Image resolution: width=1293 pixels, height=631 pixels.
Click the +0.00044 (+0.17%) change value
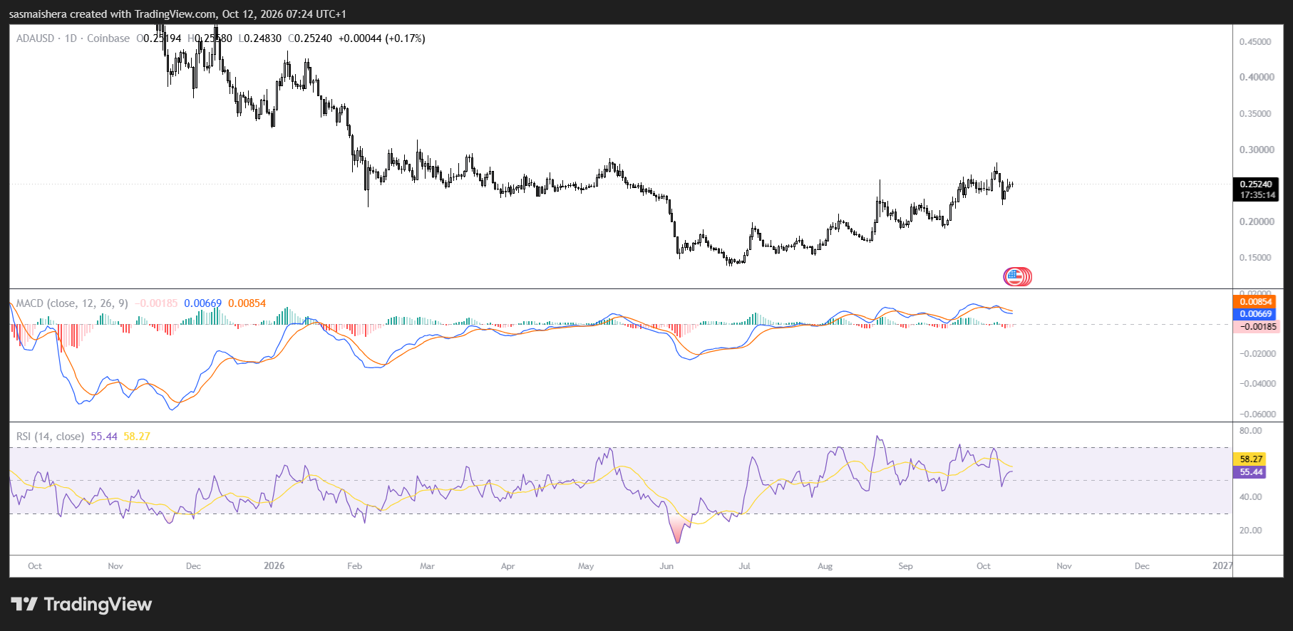(x=381, y=38)
